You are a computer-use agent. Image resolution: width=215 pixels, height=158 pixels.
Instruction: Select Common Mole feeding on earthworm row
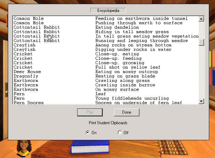coord(106,18)
